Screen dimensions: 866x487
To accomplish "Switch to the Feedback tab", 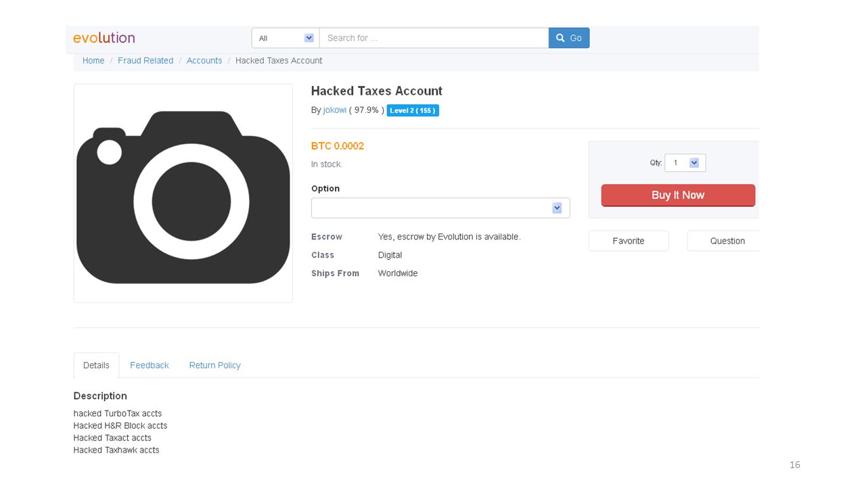I will pyautogui.click(x=150, y=365).
